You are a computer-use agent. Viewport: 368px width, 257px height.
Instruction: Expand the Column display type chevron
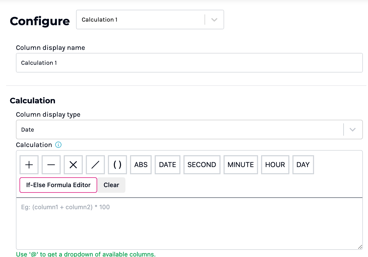353,130
